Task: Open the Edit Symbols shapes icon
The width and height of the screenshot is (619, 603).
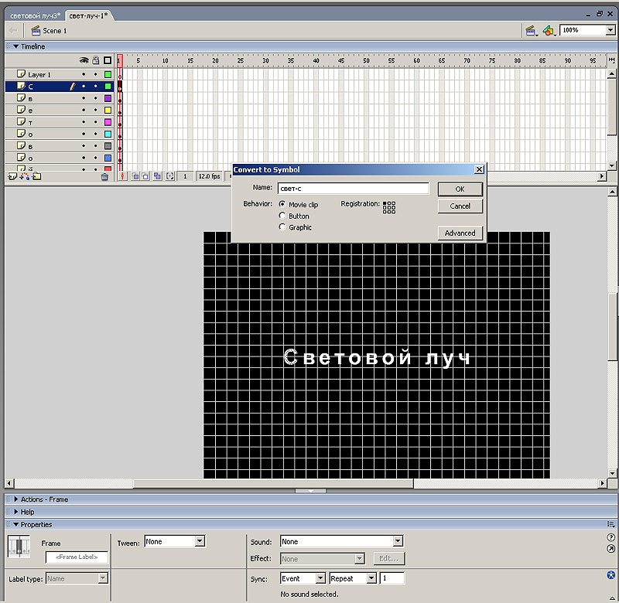Action: tap(549, 30)
